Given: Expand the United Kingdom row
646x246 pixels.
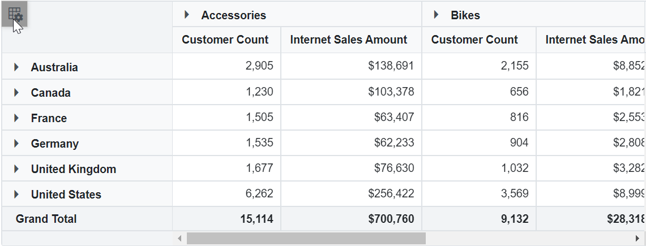Looking at the screenshot, I should tap(17, 169).
